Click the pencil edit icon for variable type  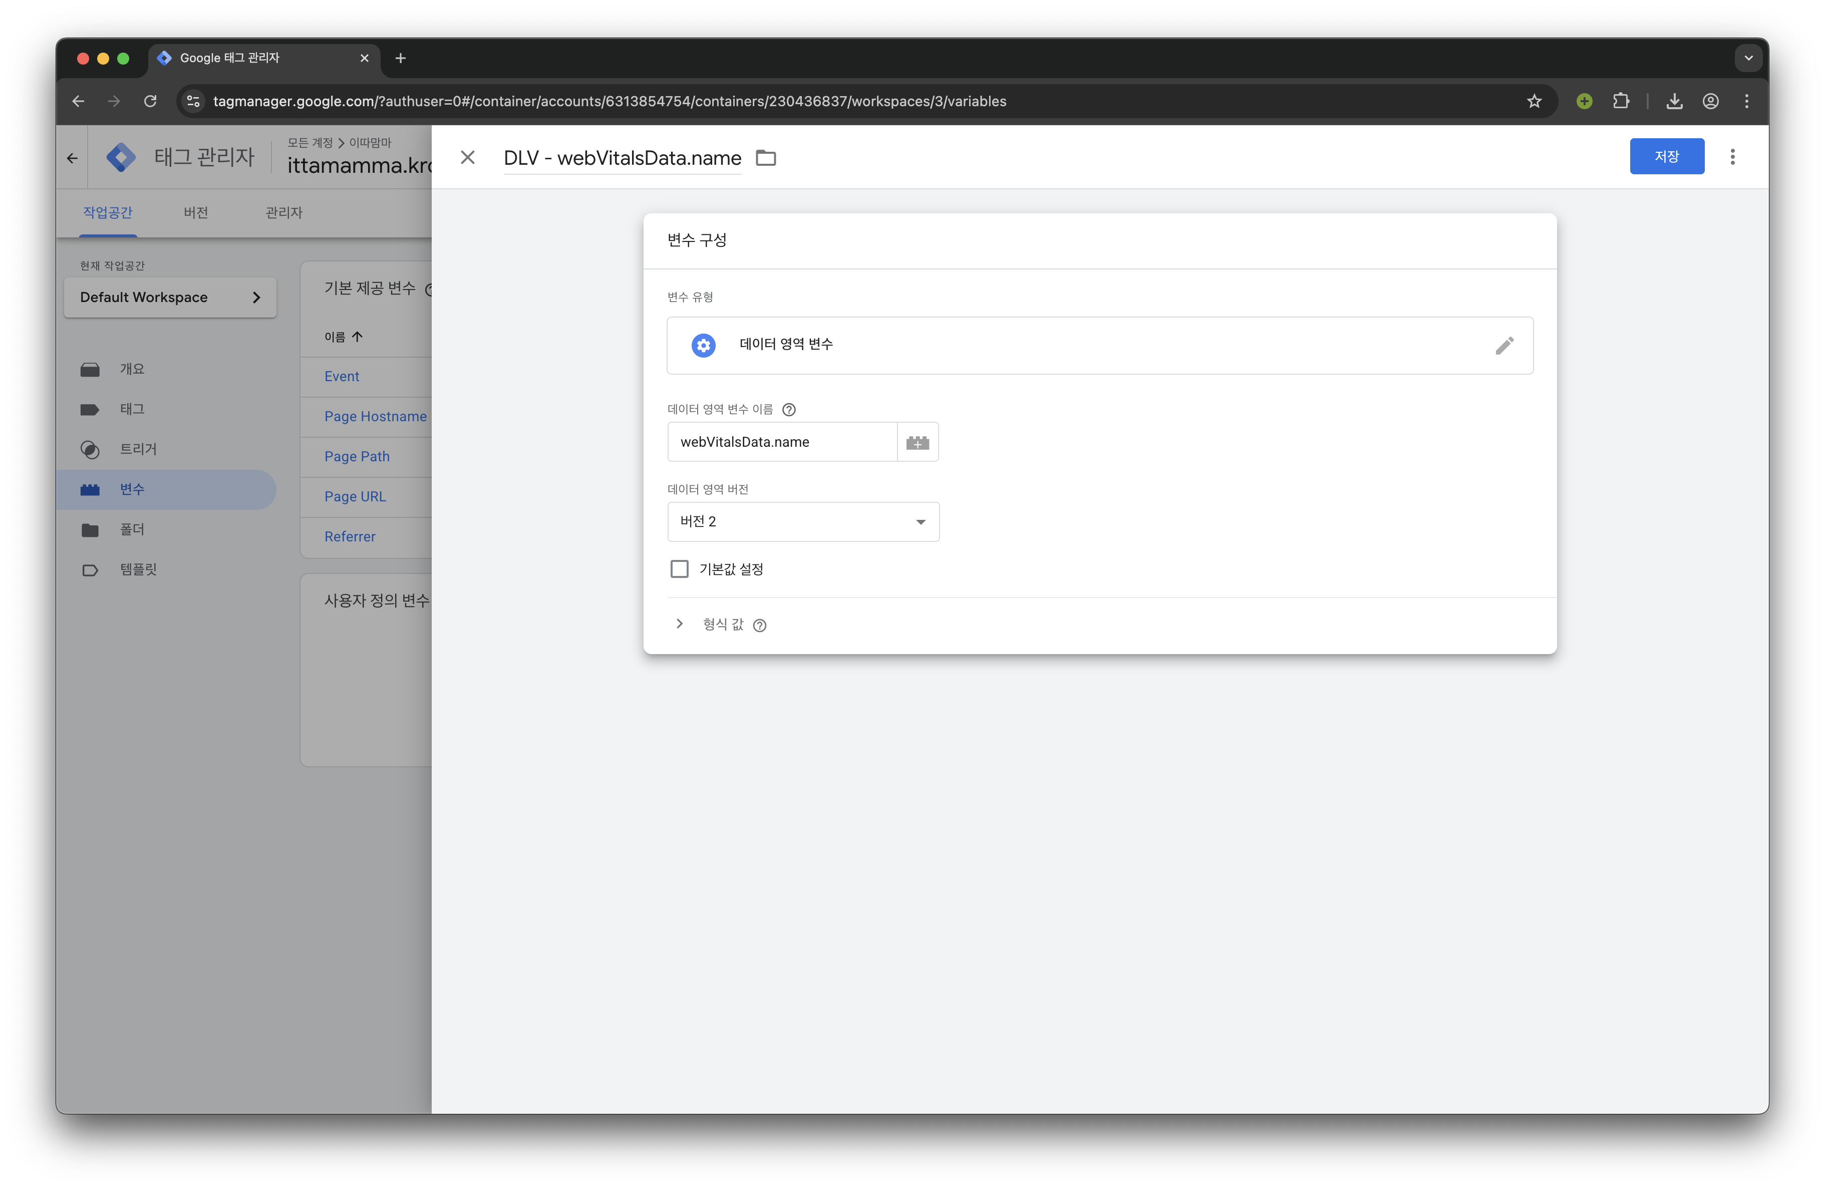point(1503,345)
